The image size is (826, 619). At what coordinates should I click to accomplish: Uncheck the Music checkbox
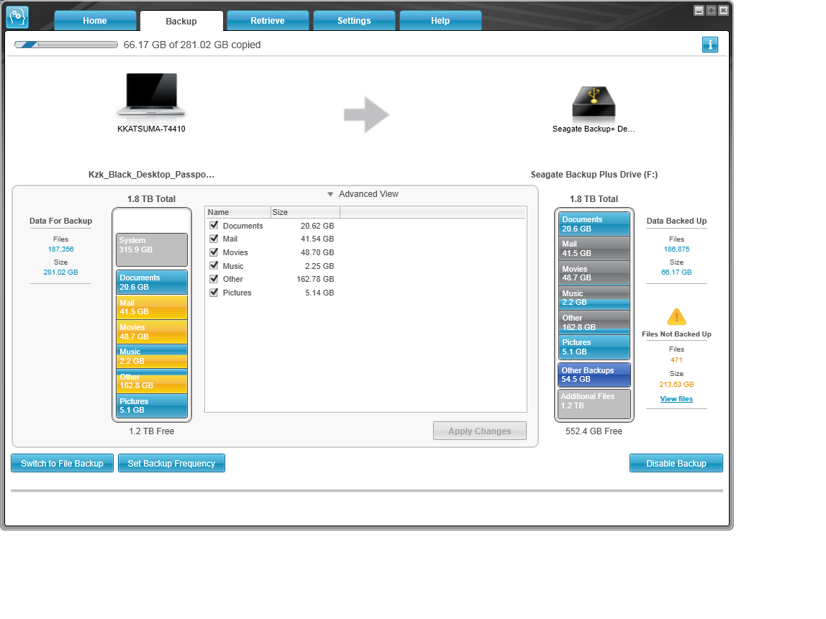pyautogui.click(x=214, y=266)
